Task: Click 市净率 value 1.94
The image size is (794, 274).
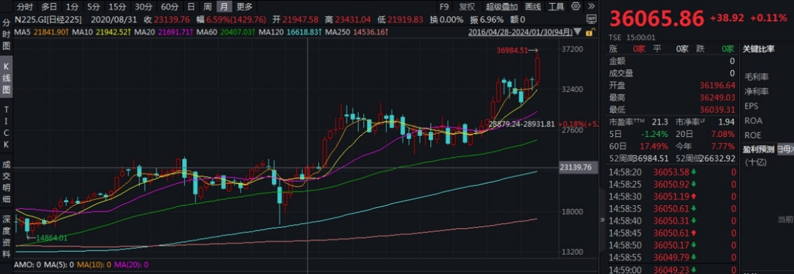Action: [x=726, y=122]
